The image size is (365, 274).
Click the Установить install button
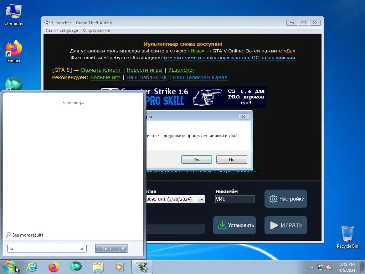coord(235,225)
